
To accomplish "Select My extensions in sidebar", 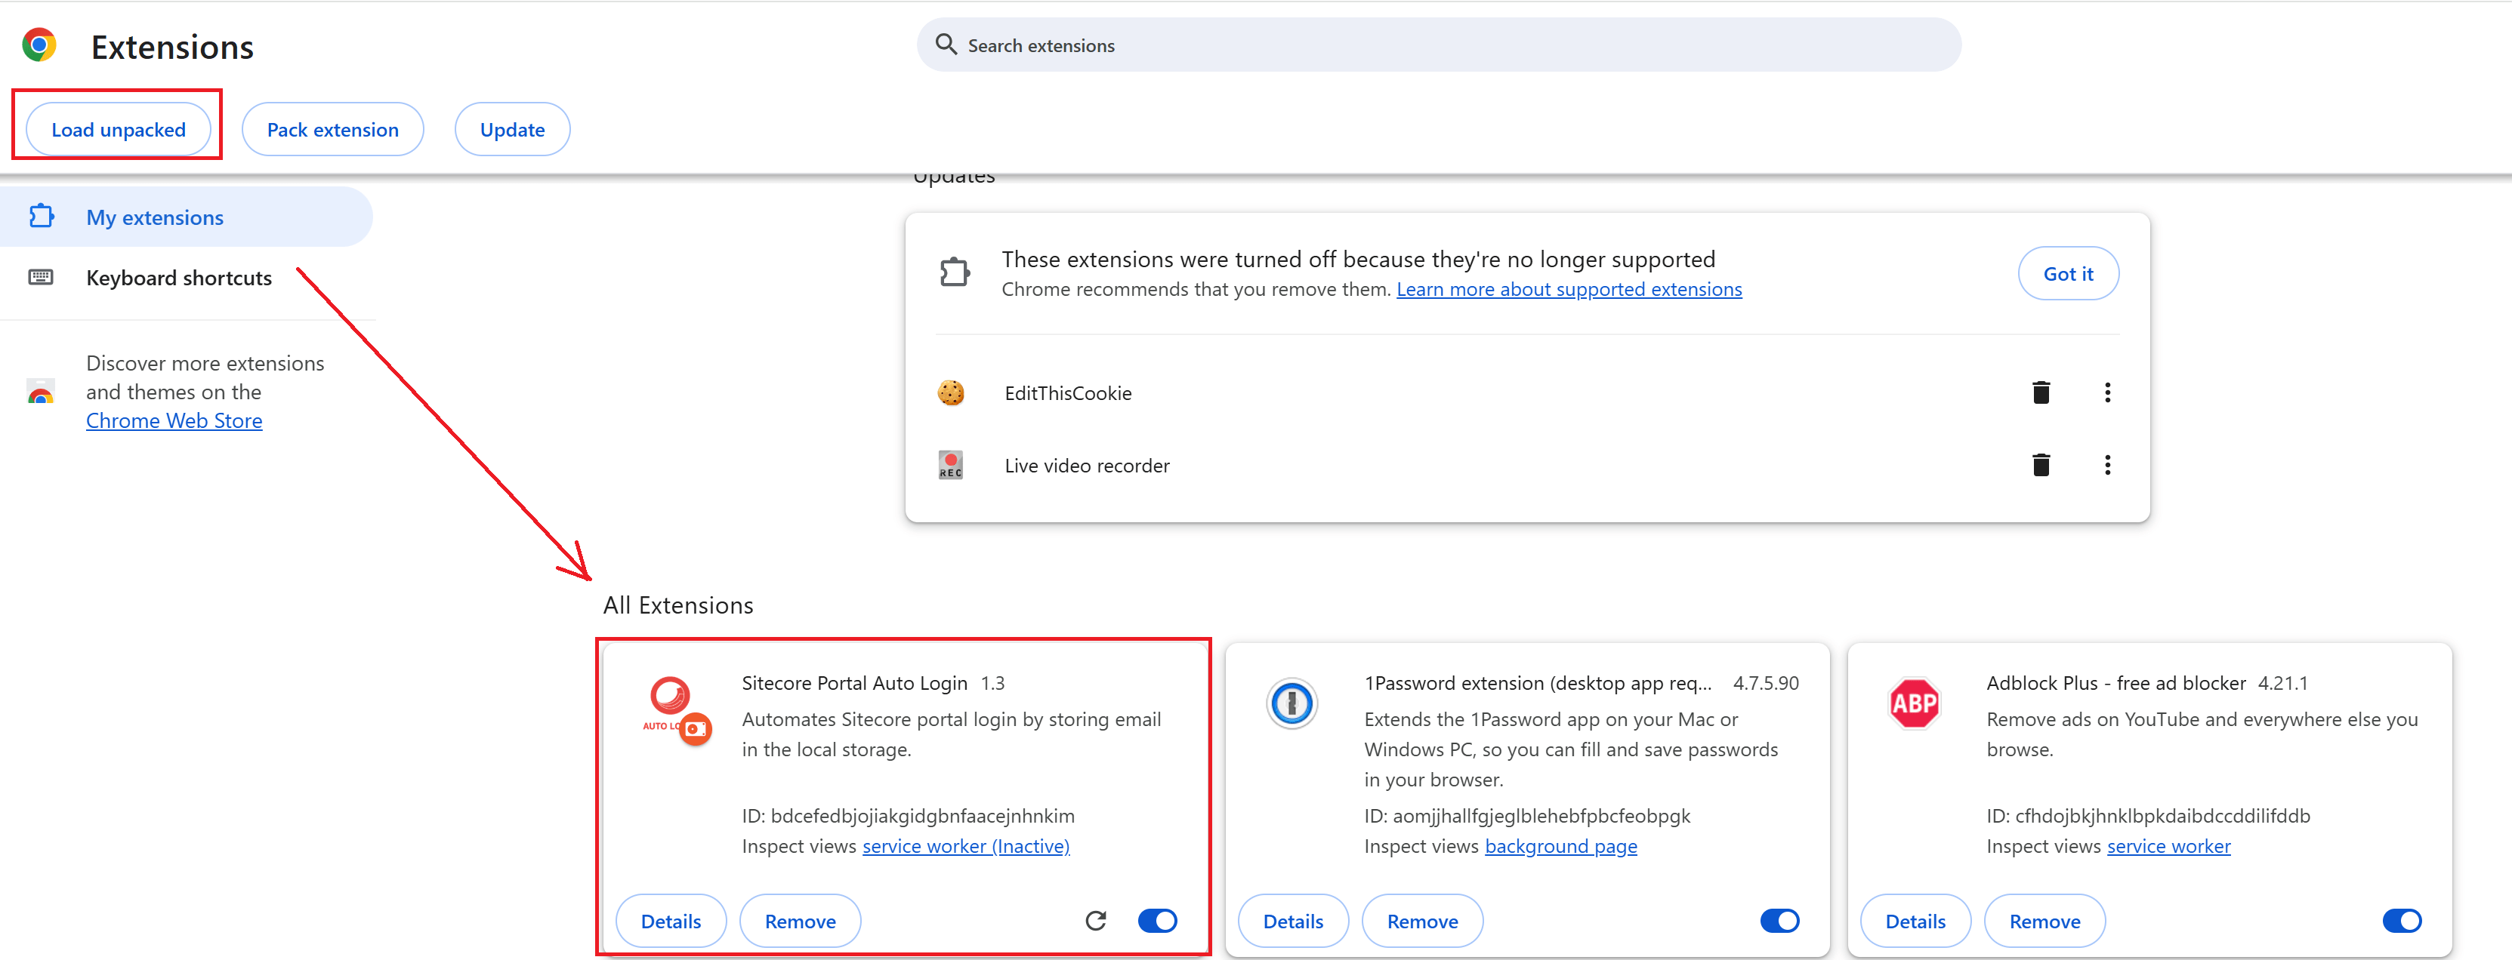I will point(185,217).
